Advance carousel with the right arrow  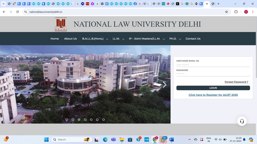click(x=164, y=85)
